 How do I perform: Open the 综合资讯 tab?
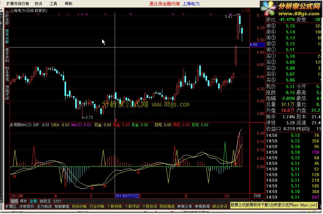click(x=220, y=206)
